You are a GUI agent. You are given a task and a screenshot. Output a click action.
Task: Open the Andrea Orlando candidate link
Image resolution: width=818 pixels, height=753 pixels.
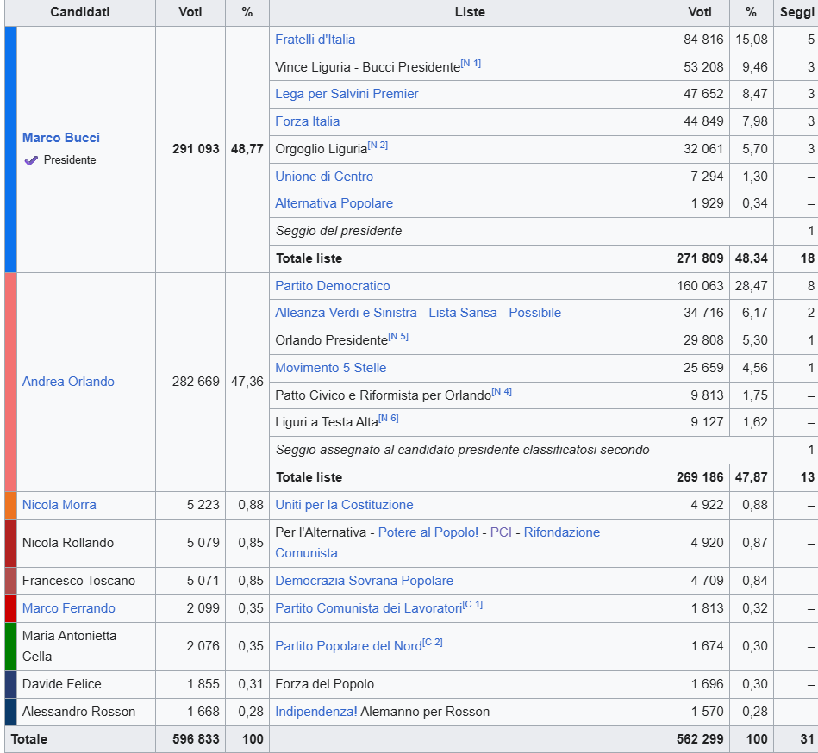tap(68, 382)
